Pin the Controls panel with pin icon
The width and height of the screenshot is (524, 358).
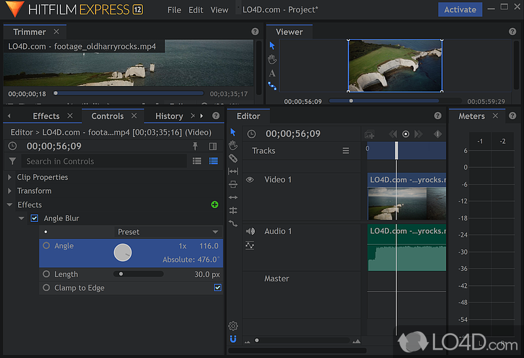[x=195, y=147]
